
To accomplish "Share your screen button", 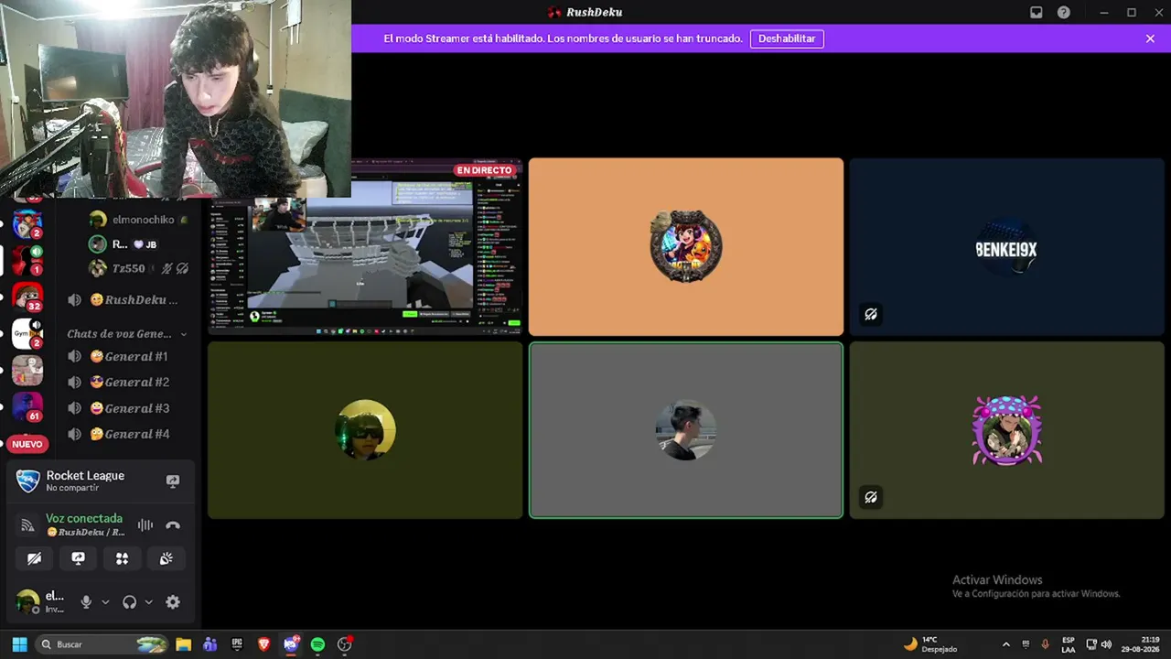I will 79,558.
